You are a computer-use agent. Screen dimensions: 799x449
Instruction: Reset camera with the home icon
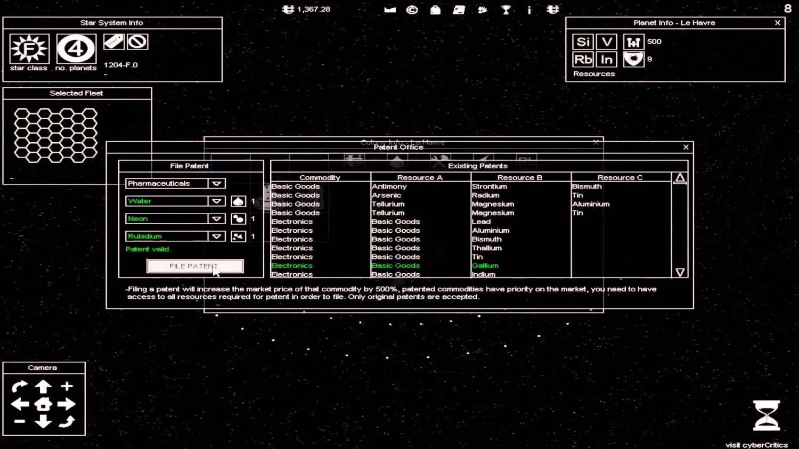pos(43,404)
